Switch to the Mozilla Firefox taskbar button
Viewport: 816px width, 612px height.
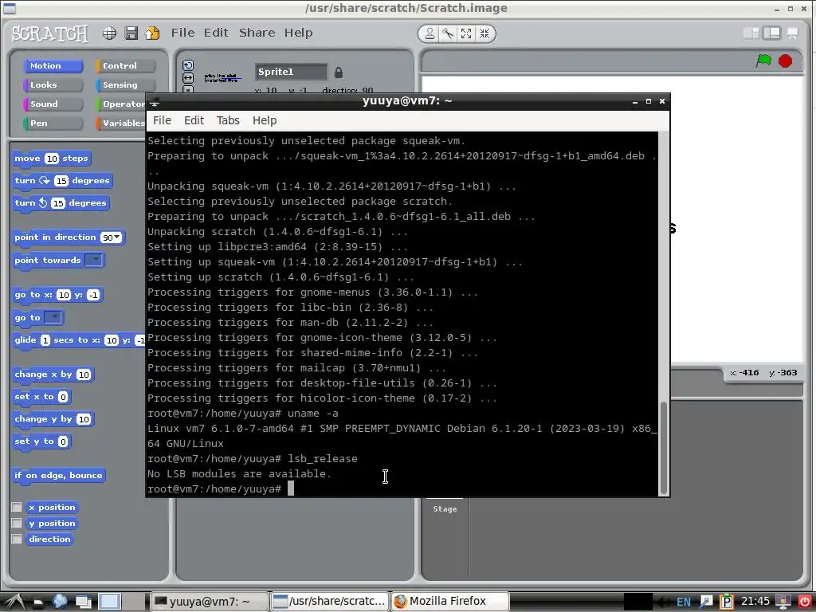tap(449, 602)
